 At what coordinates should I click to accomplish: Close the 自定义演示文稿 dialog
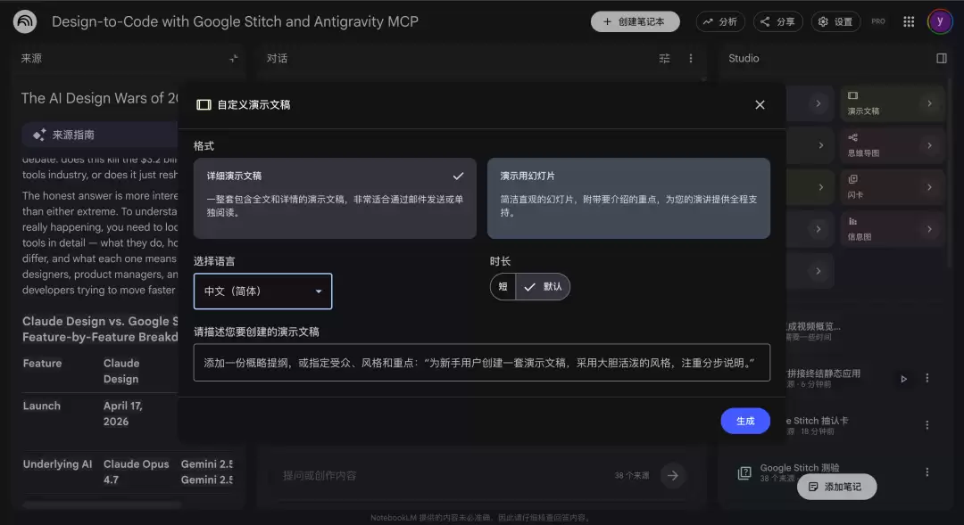coord(760,105)
